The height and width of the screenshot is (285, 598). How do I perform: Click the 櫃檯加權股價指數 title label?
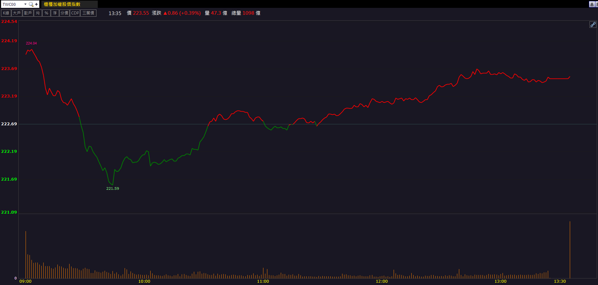62,4
